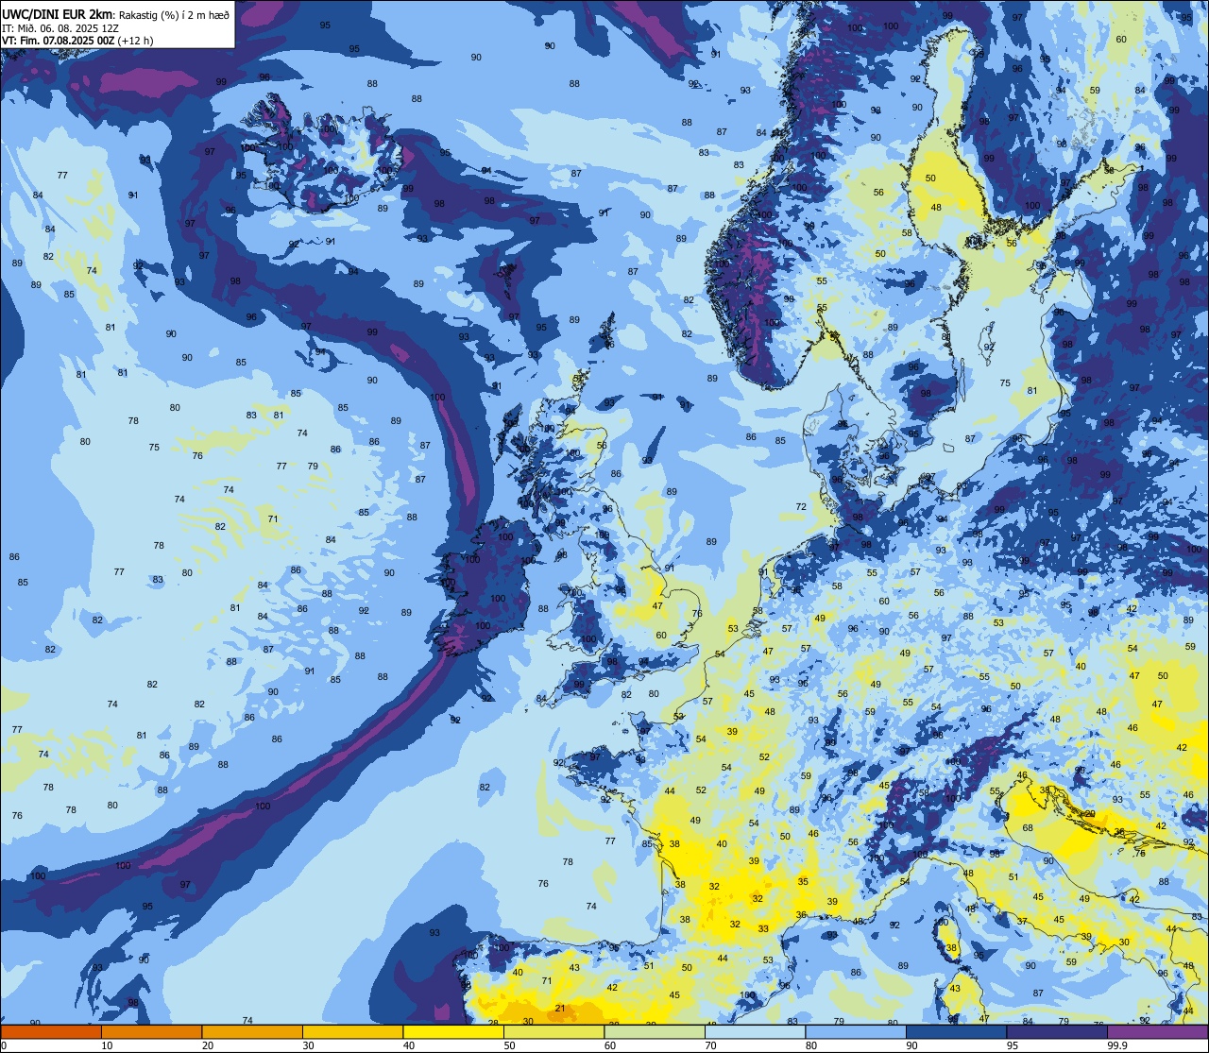Select the bright yellow 40–50% legend swatch
1209x1053 pixels.
pos(453,1031)
